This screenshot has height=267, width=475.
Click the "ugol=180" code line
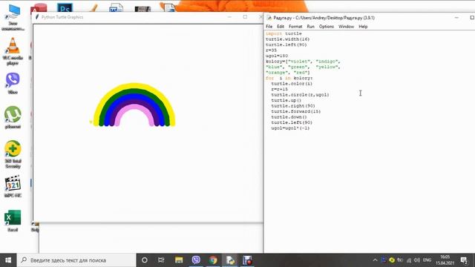coord(277,56)
